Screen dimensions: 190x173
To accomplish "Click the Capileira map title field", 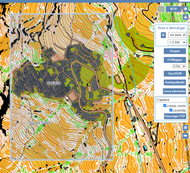I will (x=171, y=100).
